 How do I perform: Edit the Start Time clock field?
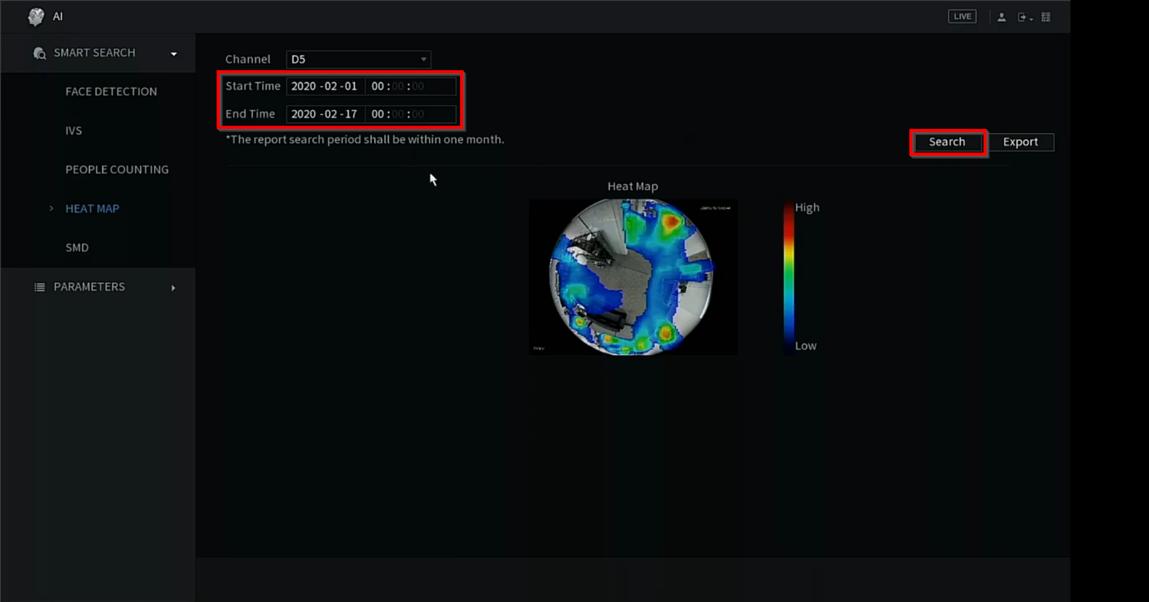coord(410,86)
